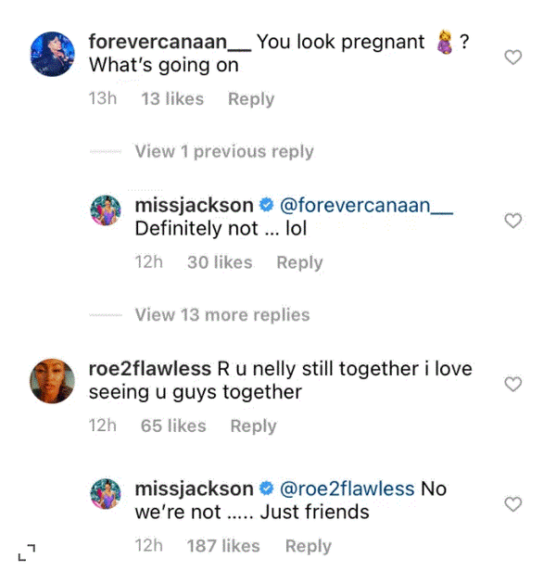Image resolution: width=556 pixels, height=571 pixels.
Task: Tap missjackson avatar on "Definitely not" reply
Action: click(106, 210)
